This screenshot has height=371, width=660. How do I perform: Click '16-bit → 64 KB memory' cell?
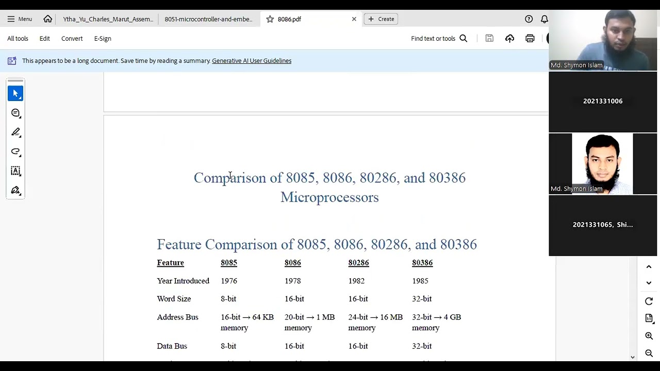click(x=247, y=323)
